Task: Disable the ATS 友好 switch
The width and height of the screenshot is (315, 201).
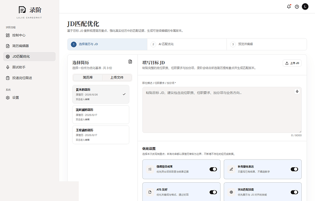Action: 213,192
